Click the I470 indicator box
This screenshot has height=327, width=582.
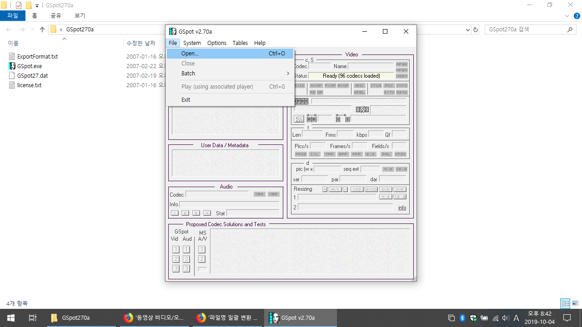(401, 85)
